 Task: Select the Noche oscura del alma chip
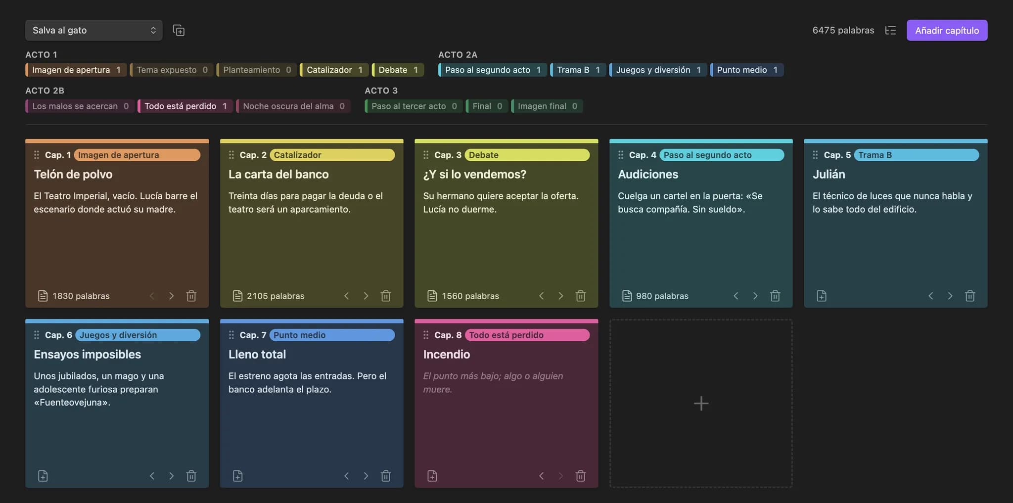click(x=293, y=106)
